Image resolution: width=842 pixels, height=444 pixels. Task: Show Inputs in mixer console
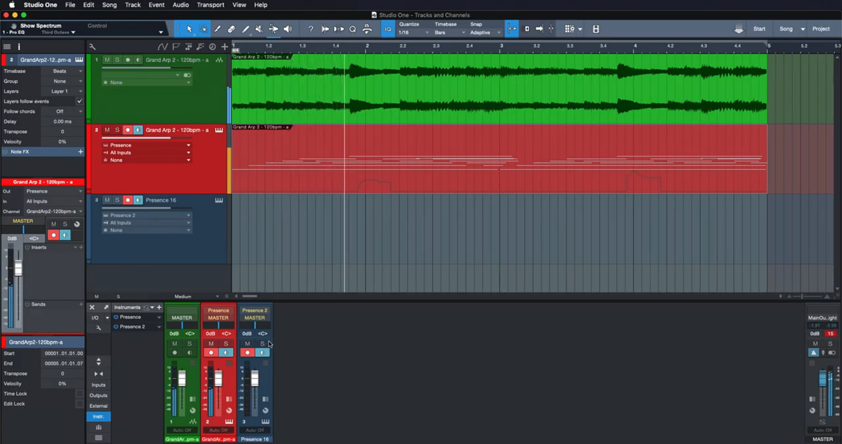pos(98,385)
